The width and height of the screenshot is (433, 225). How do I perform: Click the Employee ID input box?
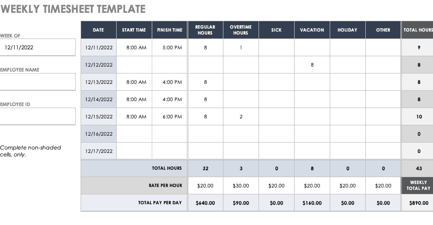pyautogui.click(x=38, y=116)
